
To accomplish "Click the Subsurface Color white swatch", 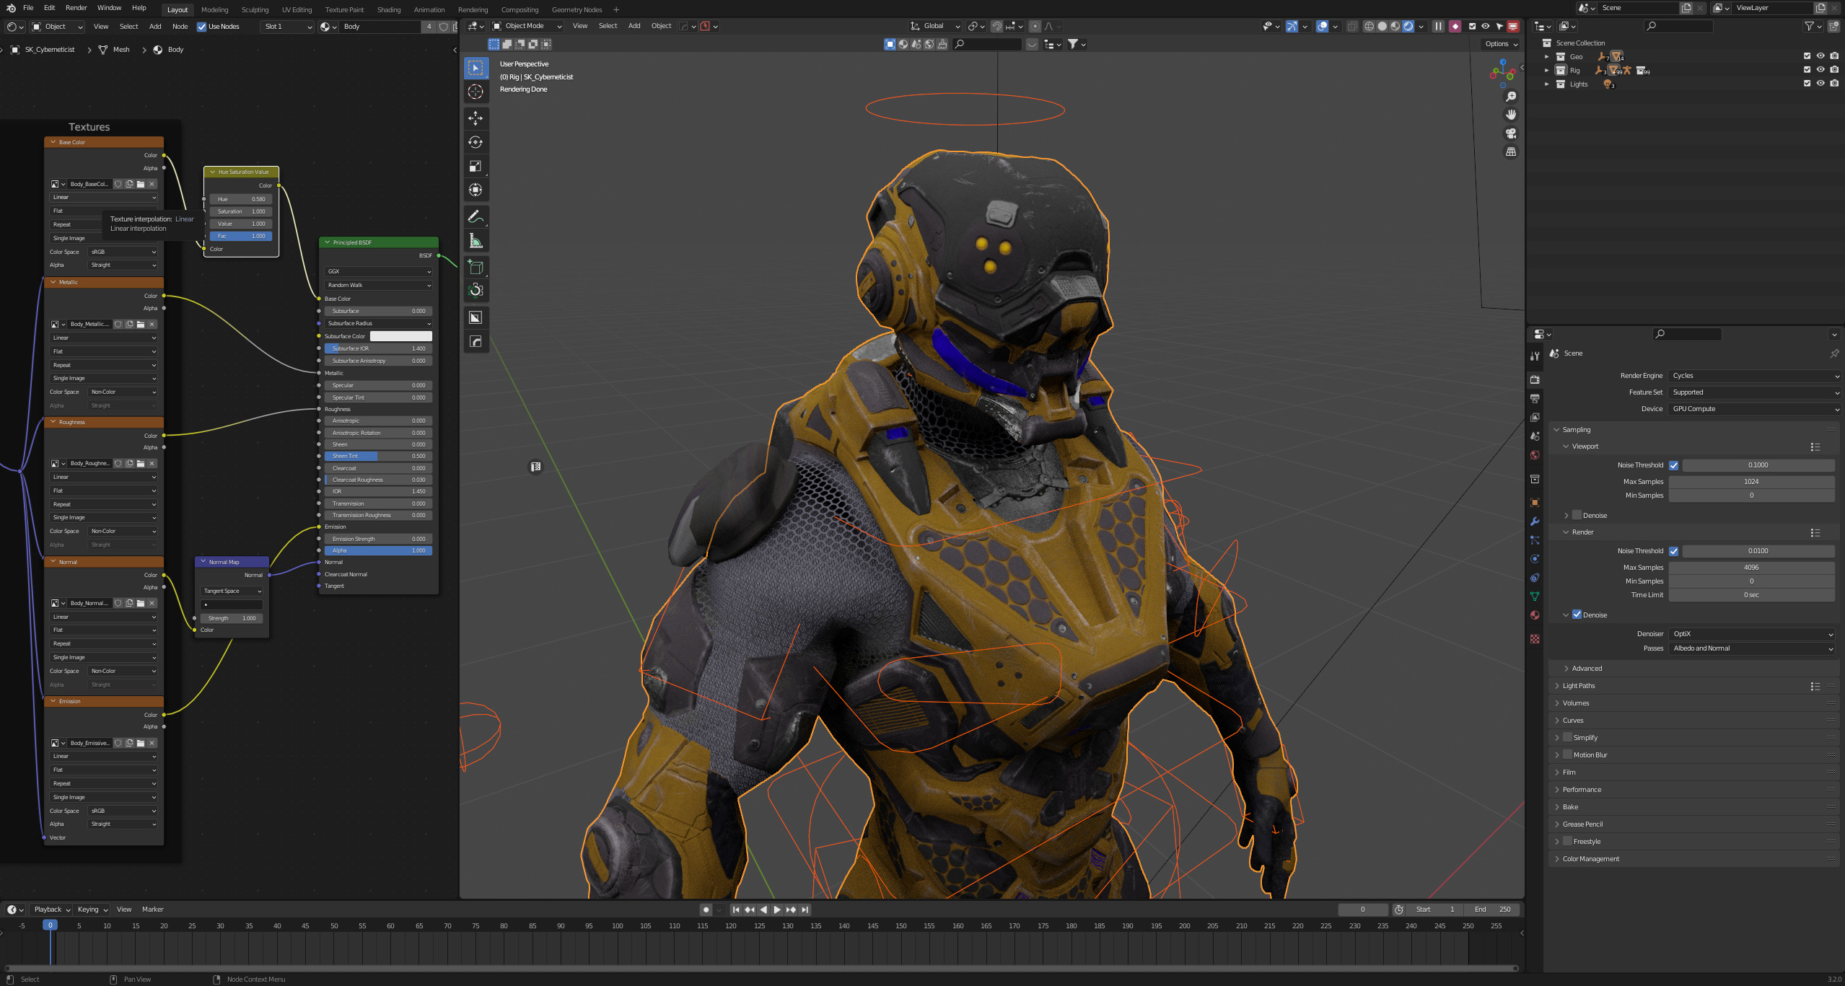I will pyautogui.click(x=401, y=336).
